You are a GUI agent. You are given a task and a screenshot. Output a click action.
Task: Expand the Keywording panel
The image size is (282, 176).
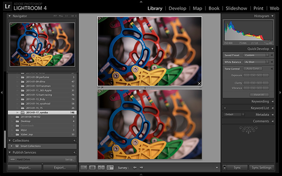273,101
